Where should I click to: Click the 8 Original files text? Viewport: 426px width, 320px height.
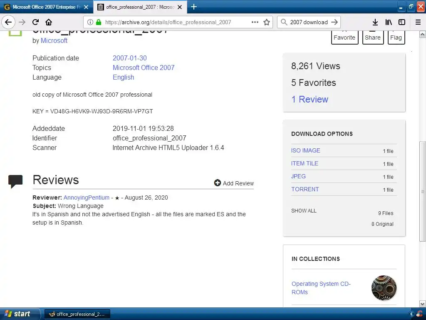382,224
